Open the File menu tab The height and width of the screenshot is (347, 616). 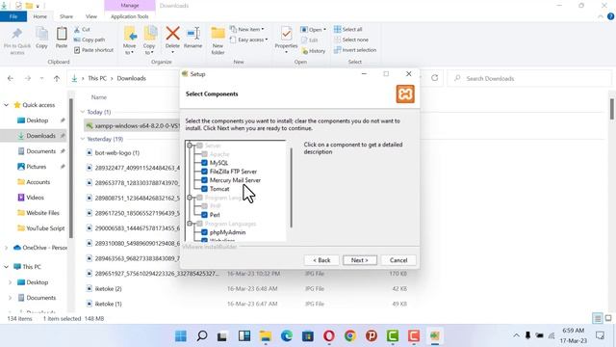13,16
